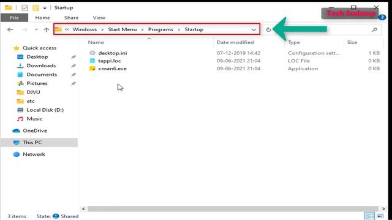The width and height of the screenshot is (392, 220).
Task: Click the Windows breadcrumb in address bar
Action: pos(85,29)
